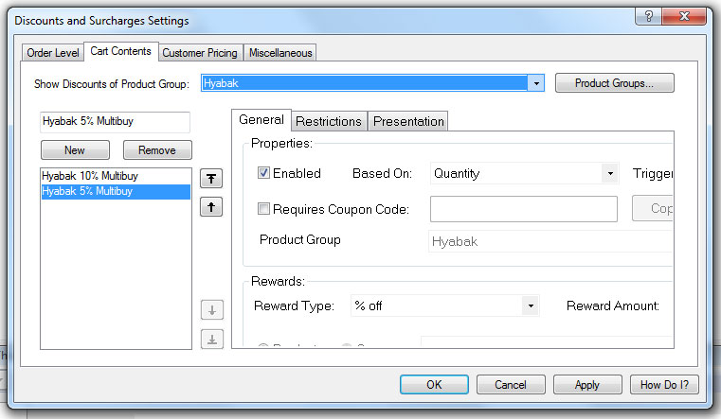Image resolution: width=721 pixels, height=419 pixels.
Task: Cancel the dialog changes
Action: (511, 385)
